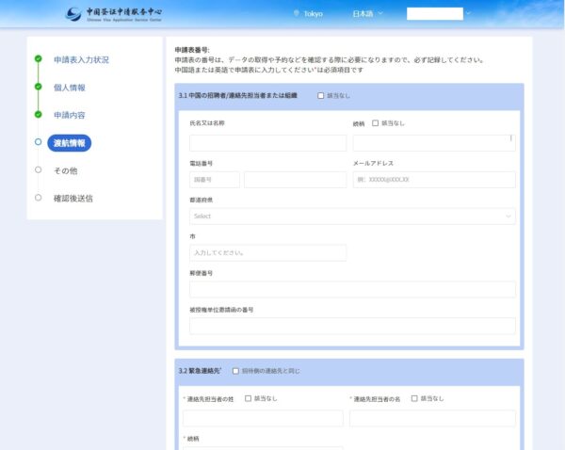Expand the 都道府県 Select dropdown
The height and width of the screenshot is (450, 565).
coord(352,217)
